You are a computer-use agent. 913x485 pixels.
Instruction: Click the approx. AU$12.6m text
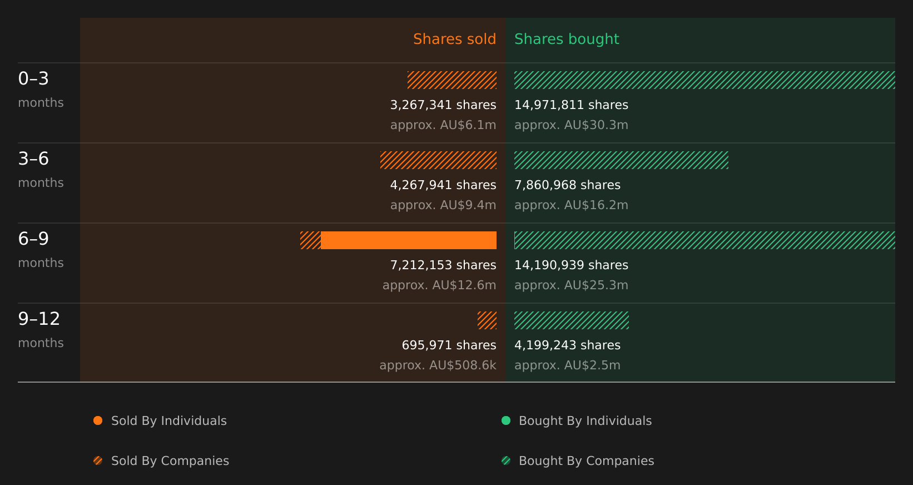[439, 285]
